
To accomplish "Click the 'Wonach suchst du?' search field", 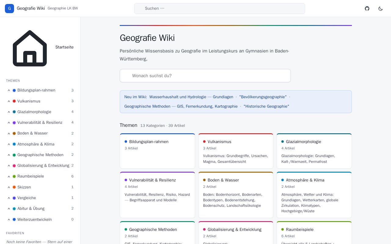I will (x=205, y=76).
